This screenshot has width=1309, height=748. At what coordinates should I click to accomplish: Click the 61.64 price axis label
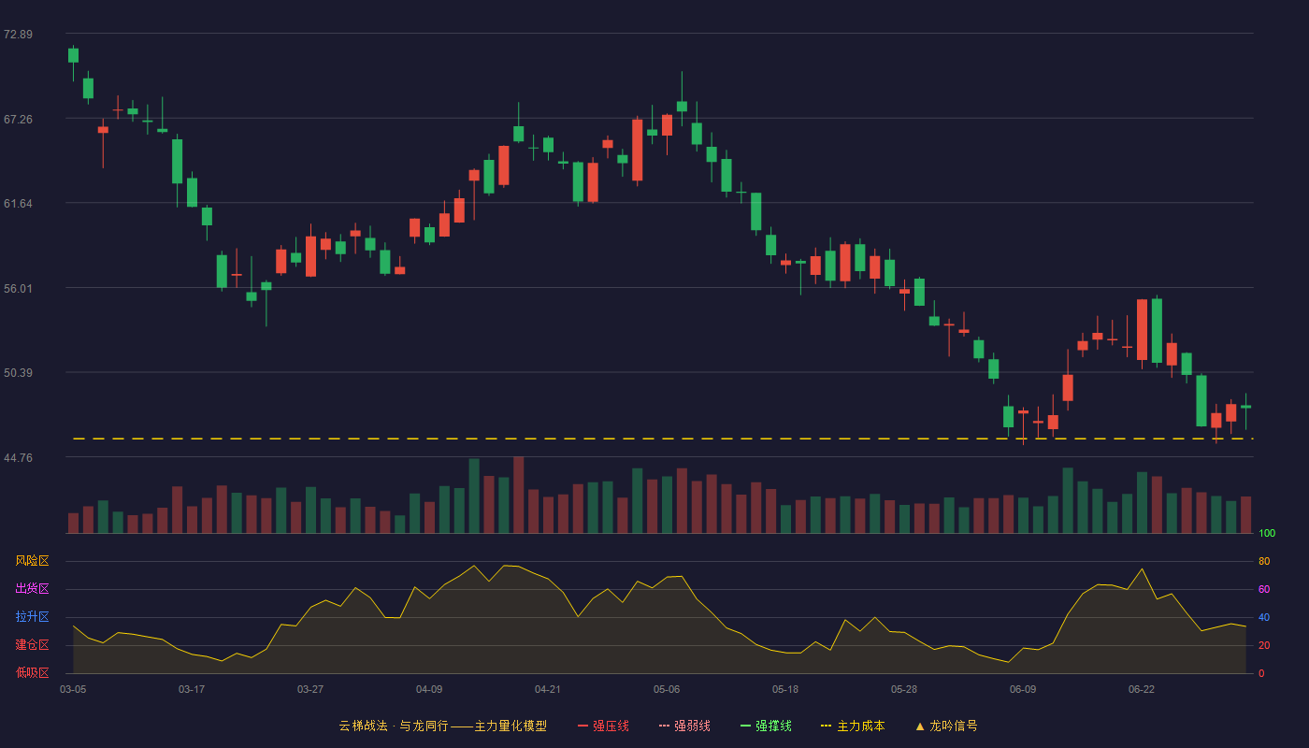[18, 204]
